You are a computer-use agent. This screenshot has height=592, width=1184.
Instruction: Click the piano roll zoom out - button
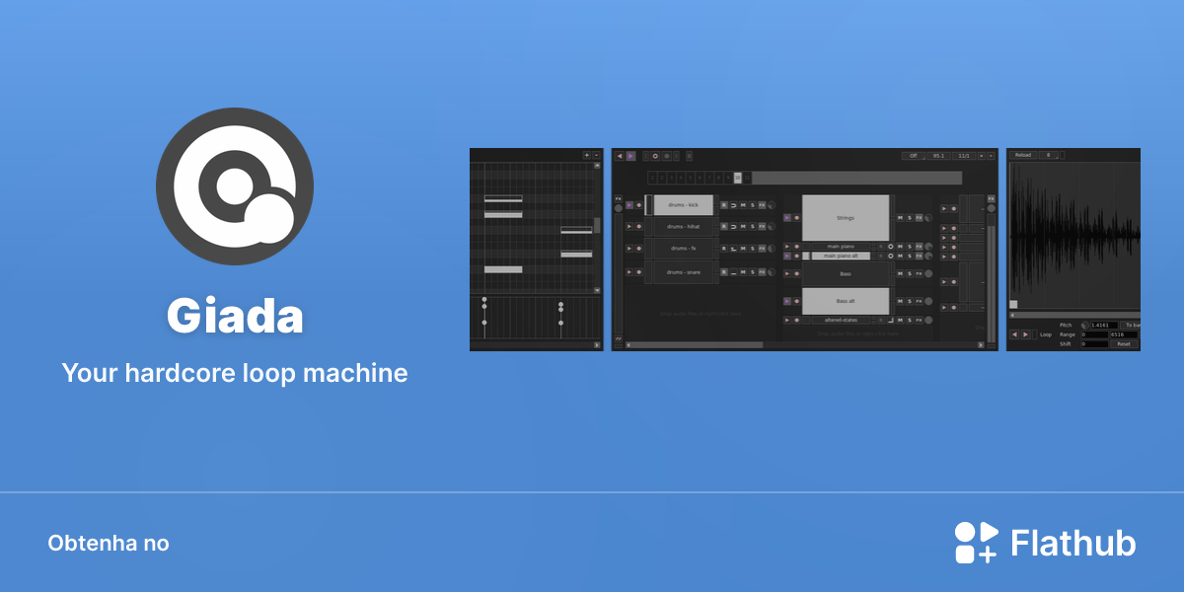click(596, 155)
